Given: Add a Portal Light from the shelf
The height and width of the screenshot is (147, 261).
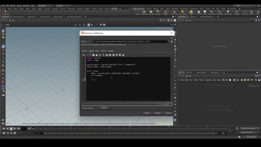Looking at the screenshot, I should click(x=219, y=13).
